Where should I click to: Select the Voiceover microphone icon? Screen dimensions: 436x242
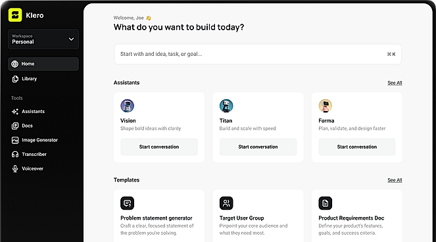click(x=15, y=168)
